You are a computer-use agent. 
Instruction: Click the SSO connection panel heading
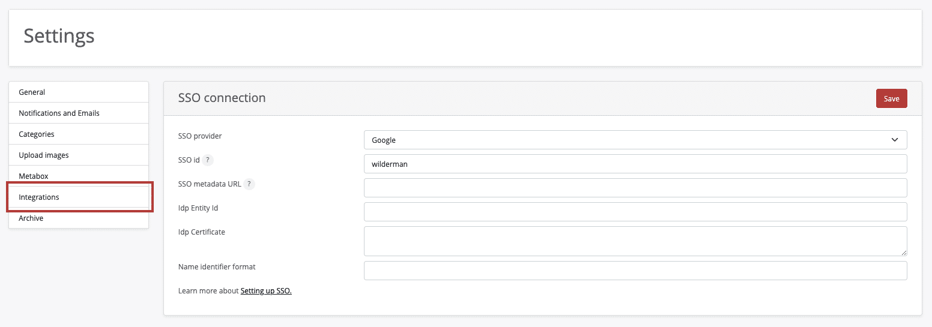click(222, 98)
